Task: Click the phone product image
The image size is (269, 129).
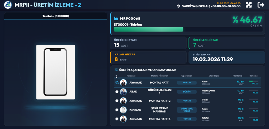Action: (56, 72)
